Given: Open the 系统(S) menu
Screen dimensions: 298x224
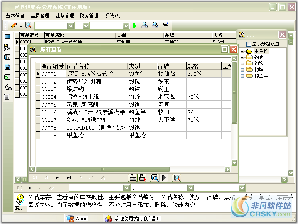Looking at the screenshot, I should [x=113, y=16].
